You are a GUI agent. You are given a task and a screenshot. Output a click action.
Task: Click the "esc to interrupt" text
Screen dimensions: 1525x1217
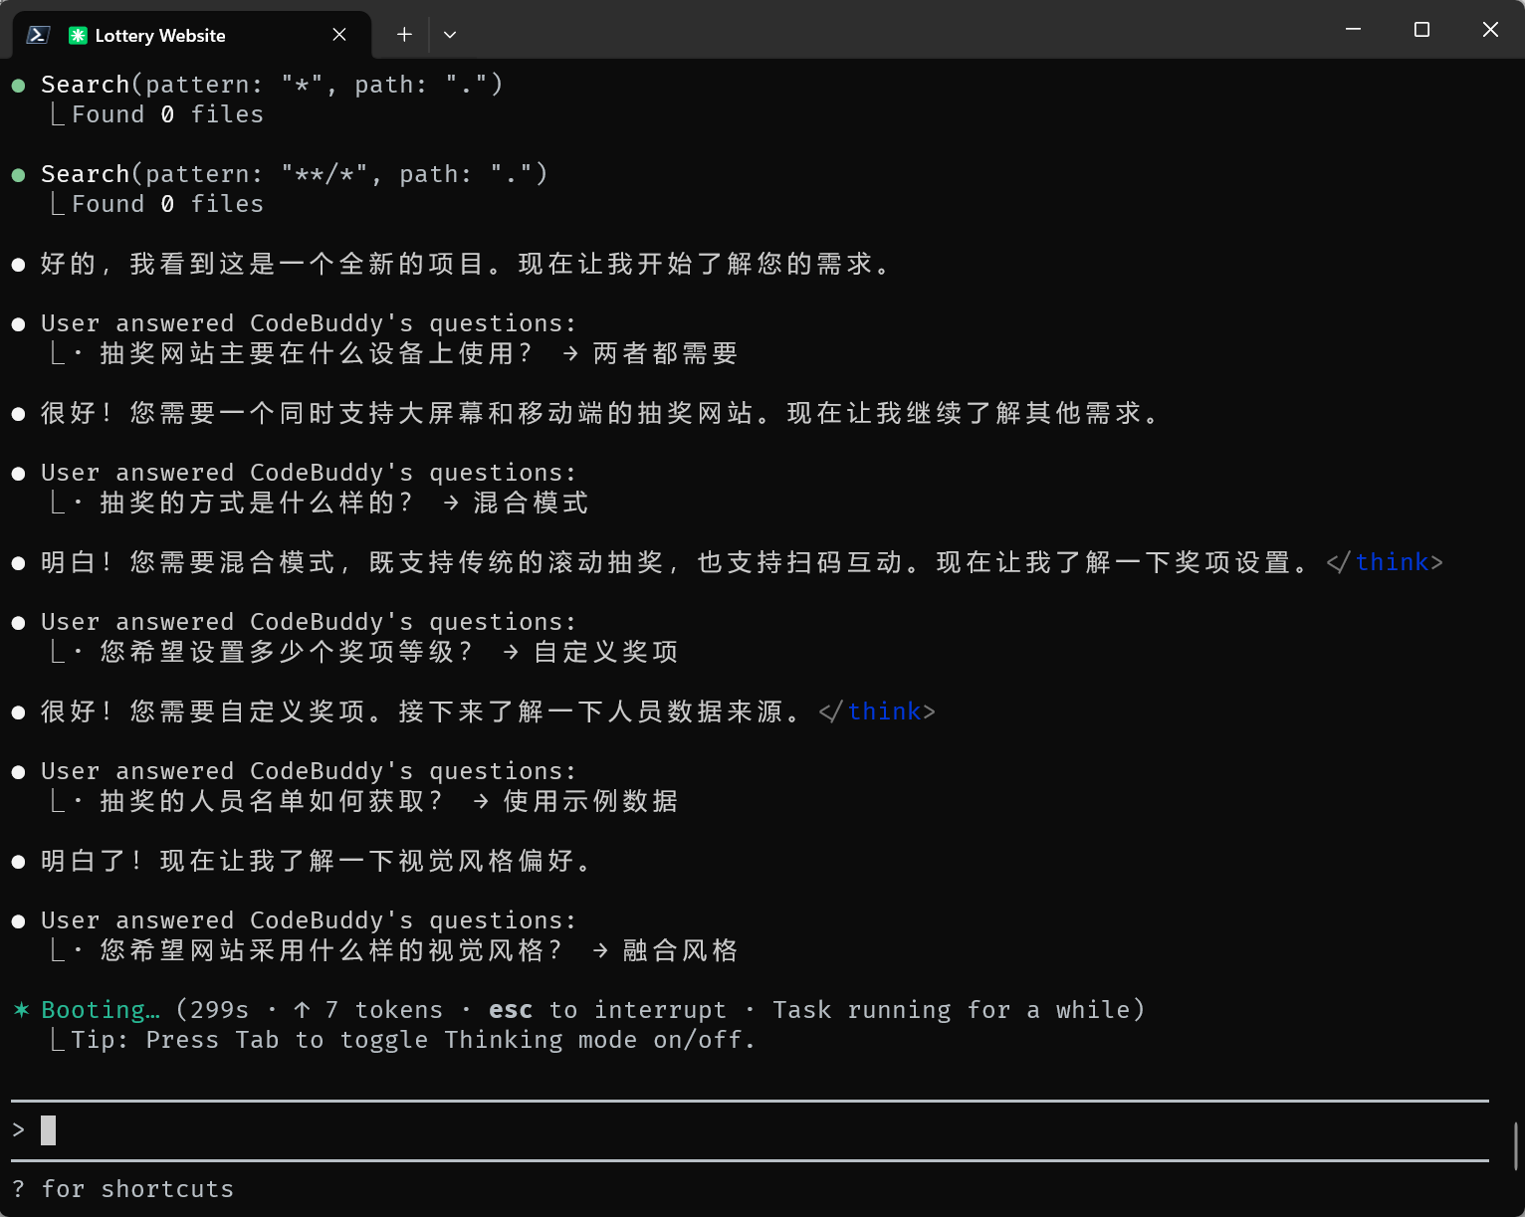pos(607,1010)
